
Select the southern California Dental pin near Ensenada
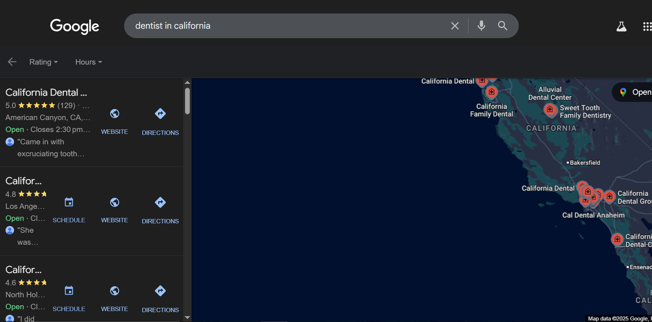point(617,239)
